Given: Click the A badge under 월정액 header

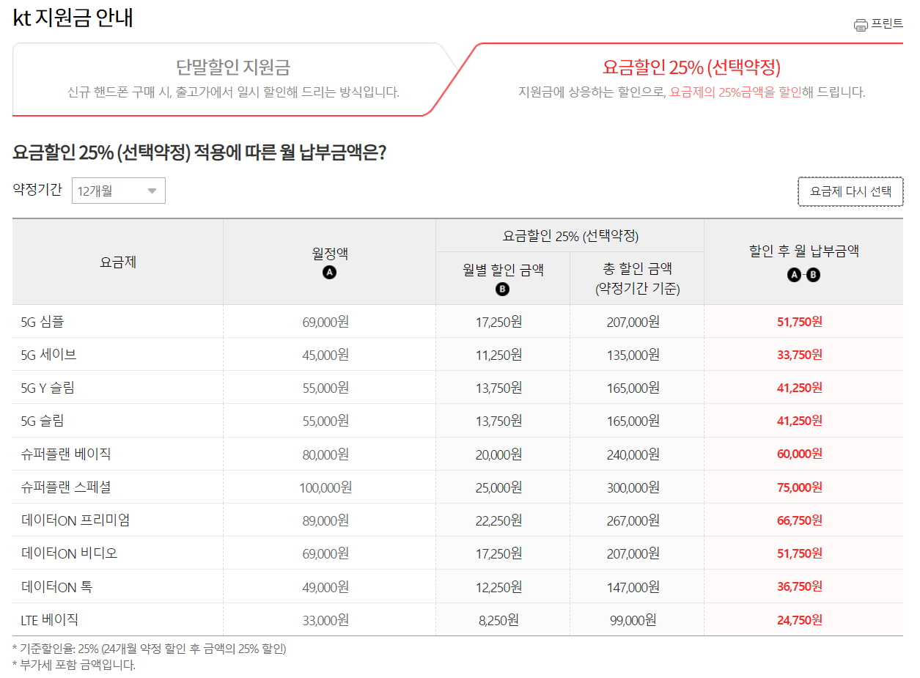Looking at the screenshot, I should pyautogui.click(x=329, y=273).
